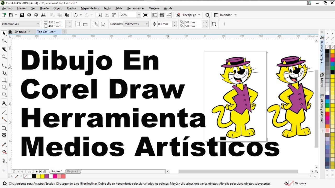Click the Import icon
The width and height of the screenshot is (335, 188).
point(100,15)
